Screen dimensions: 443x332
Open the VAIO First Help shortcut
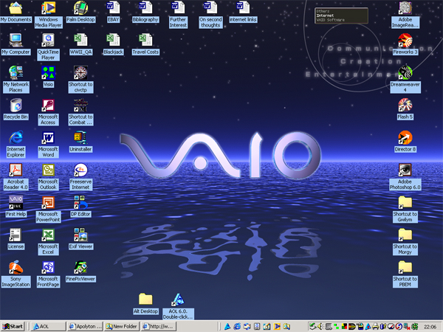point(16,202)
